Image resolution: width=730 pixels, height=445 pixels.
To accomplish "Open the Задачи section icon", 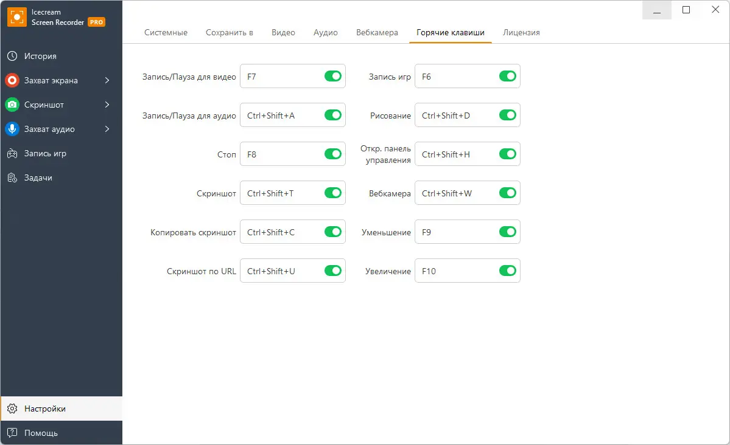I will coord(12,177).
